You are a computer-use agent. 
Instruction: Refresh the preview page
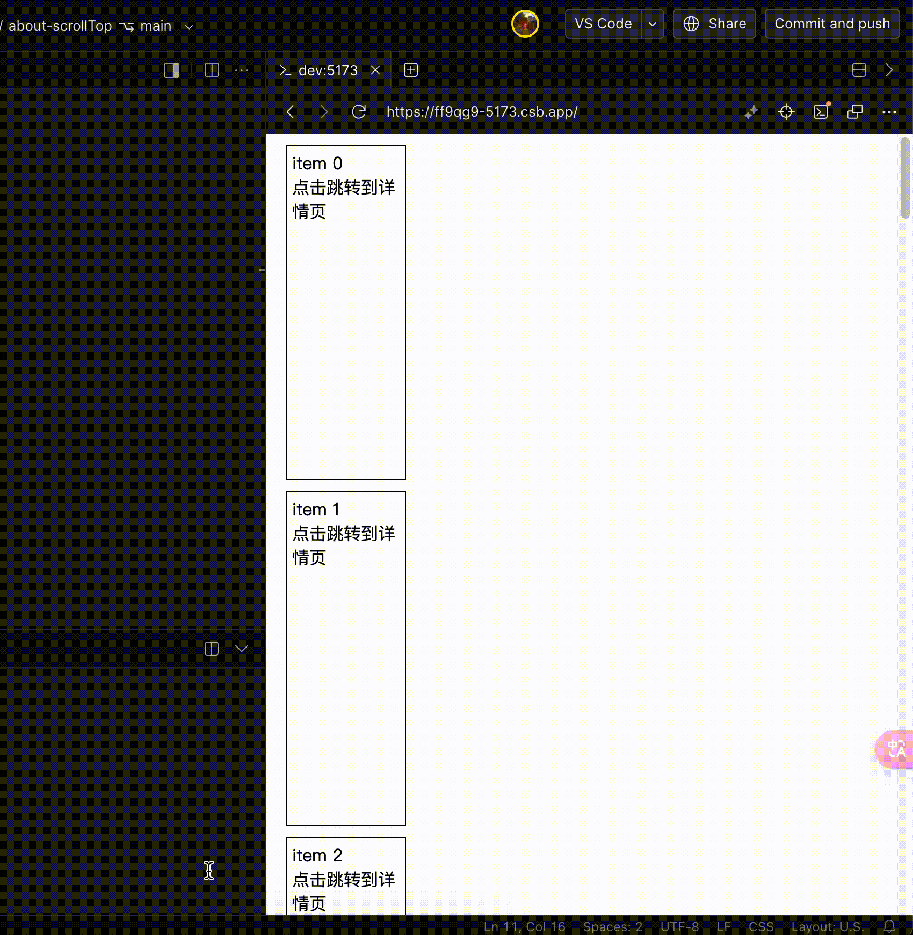[359, 112]
